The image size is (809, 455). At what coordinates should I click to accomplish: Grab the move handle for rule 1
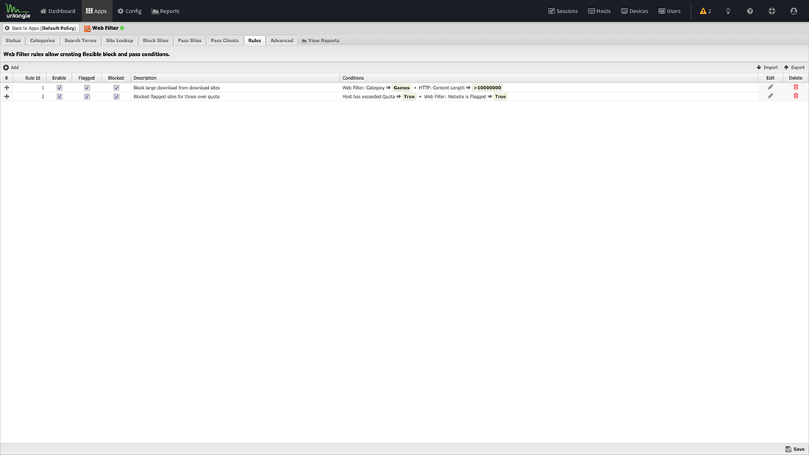point(7,87)
